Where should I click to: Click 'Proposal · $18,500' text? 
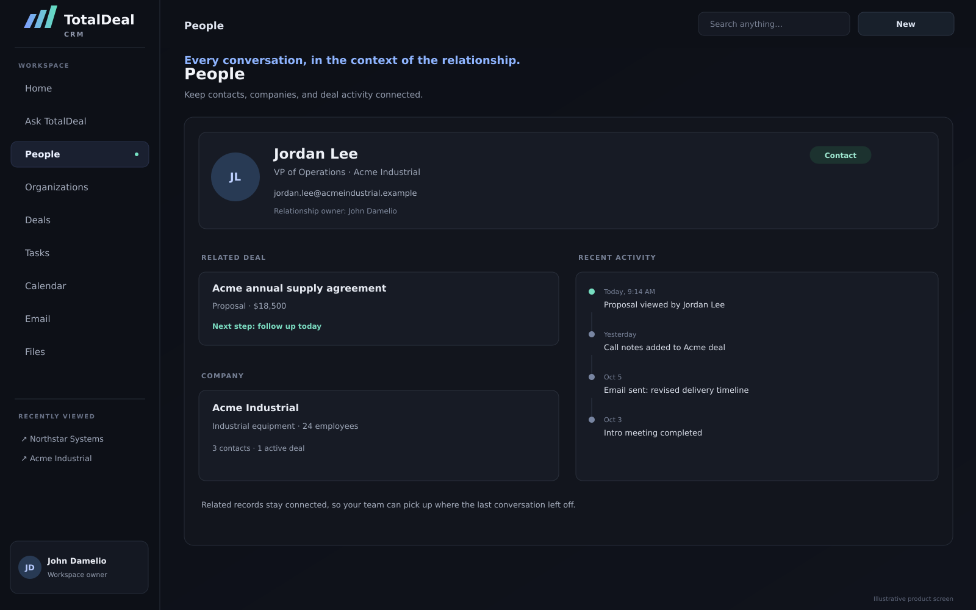[249, 306]
